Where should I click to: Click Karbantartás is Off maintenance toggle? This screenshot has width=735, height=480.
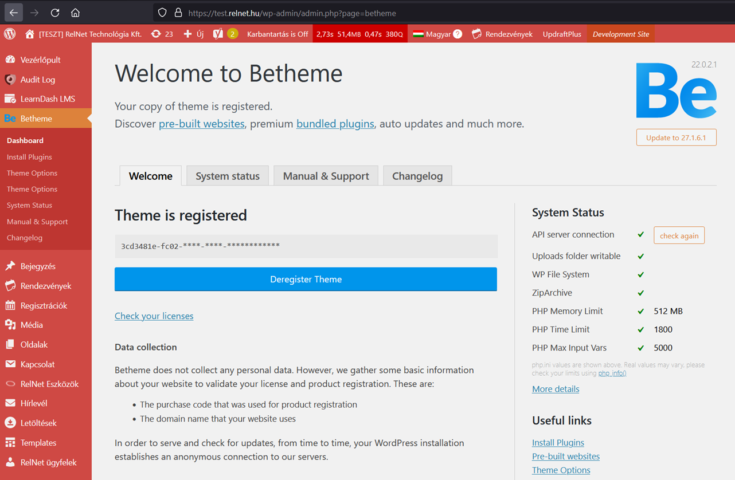point(277,34)
